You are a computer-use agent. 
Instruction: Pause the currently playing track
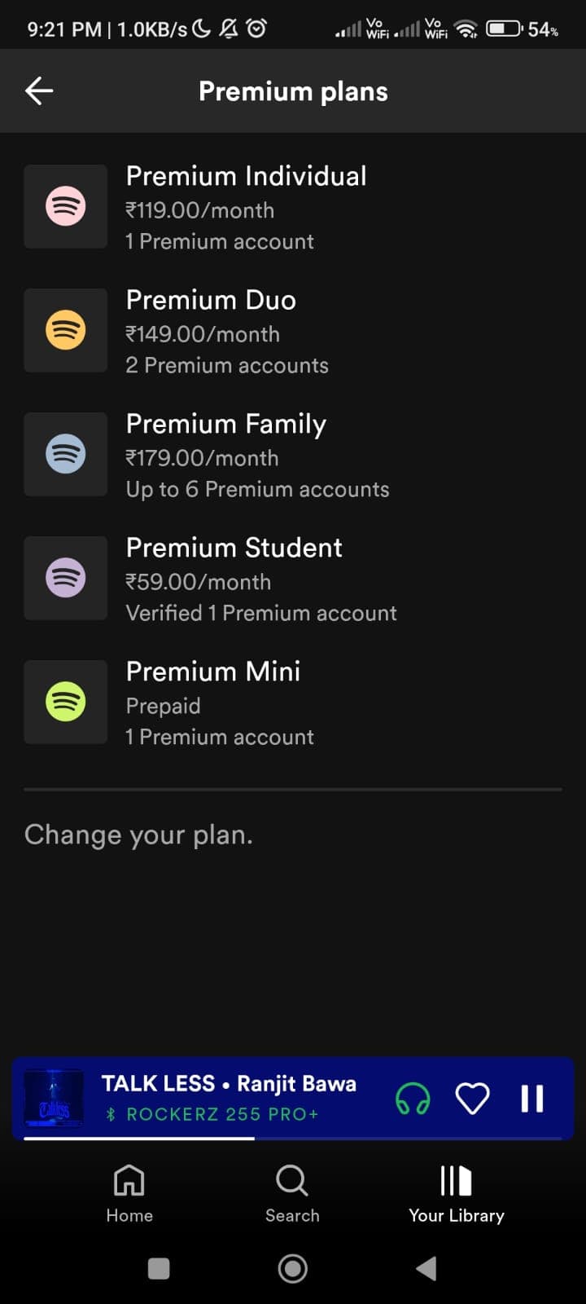(x=532, y=1099)
